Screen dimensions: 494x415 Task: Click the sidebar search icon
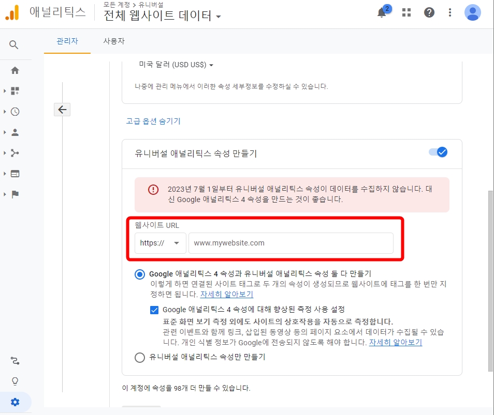click(13, 44)
